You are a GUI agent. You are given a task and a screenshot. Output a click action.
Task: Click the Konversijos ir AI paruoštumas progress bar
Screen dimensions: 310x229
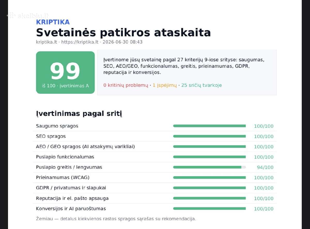pyautogui.click(x=210, y=209)
